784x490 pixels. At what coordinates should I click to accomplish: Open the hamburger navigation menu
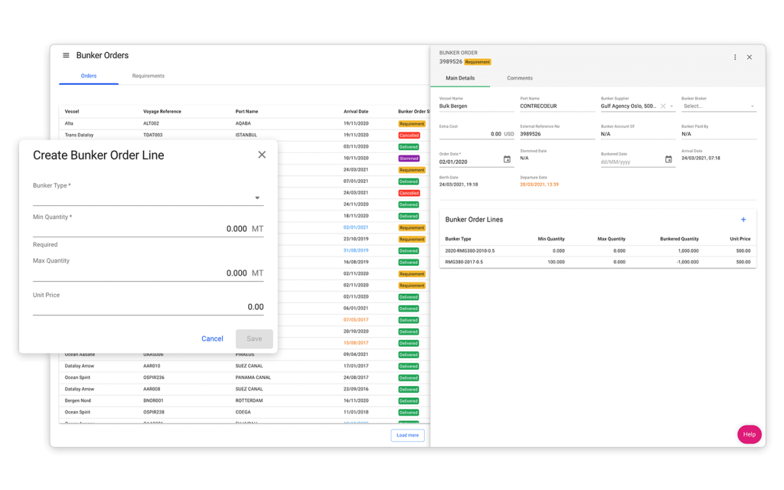66,55
